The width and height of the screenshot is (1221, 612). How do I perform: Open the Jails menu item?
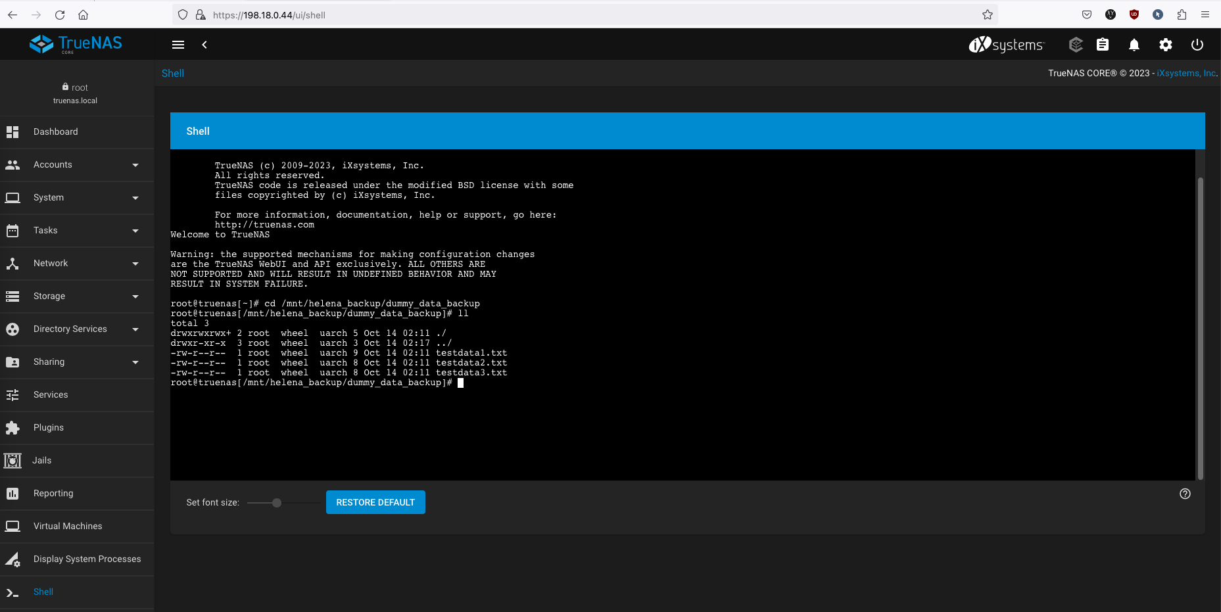pos(42,461)
